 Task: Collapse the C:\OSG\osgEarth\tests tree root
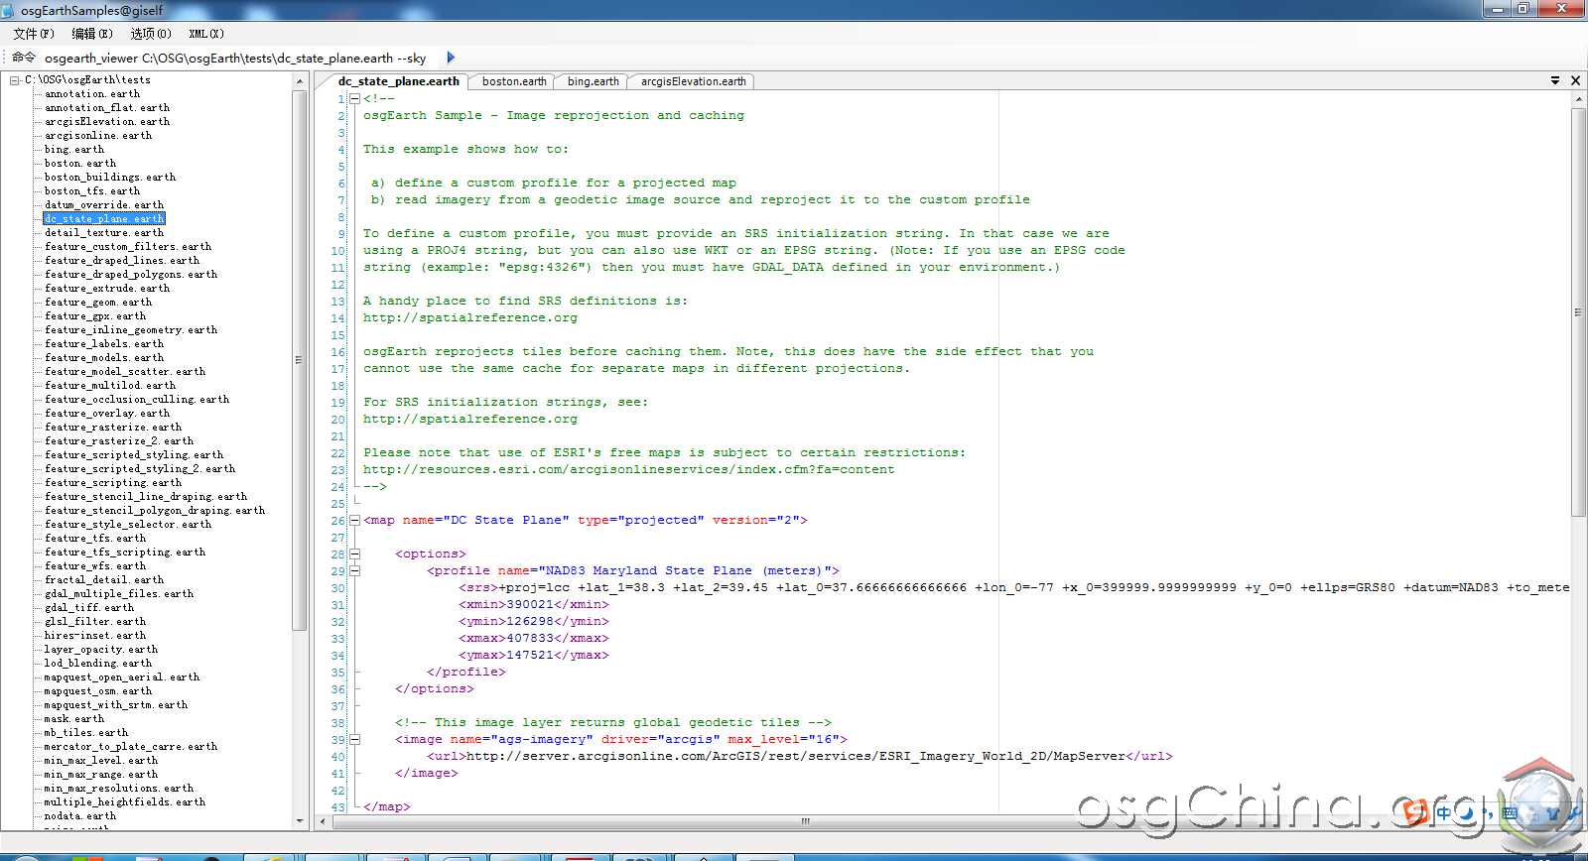pos(15,79)
